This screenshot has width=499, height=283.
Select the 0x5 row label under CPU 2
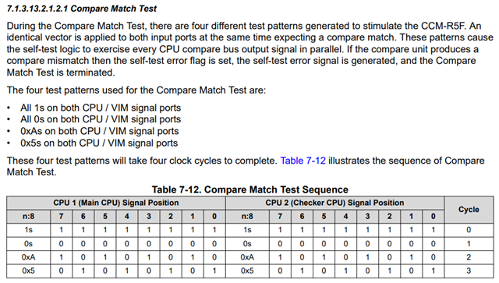point(247,271)
